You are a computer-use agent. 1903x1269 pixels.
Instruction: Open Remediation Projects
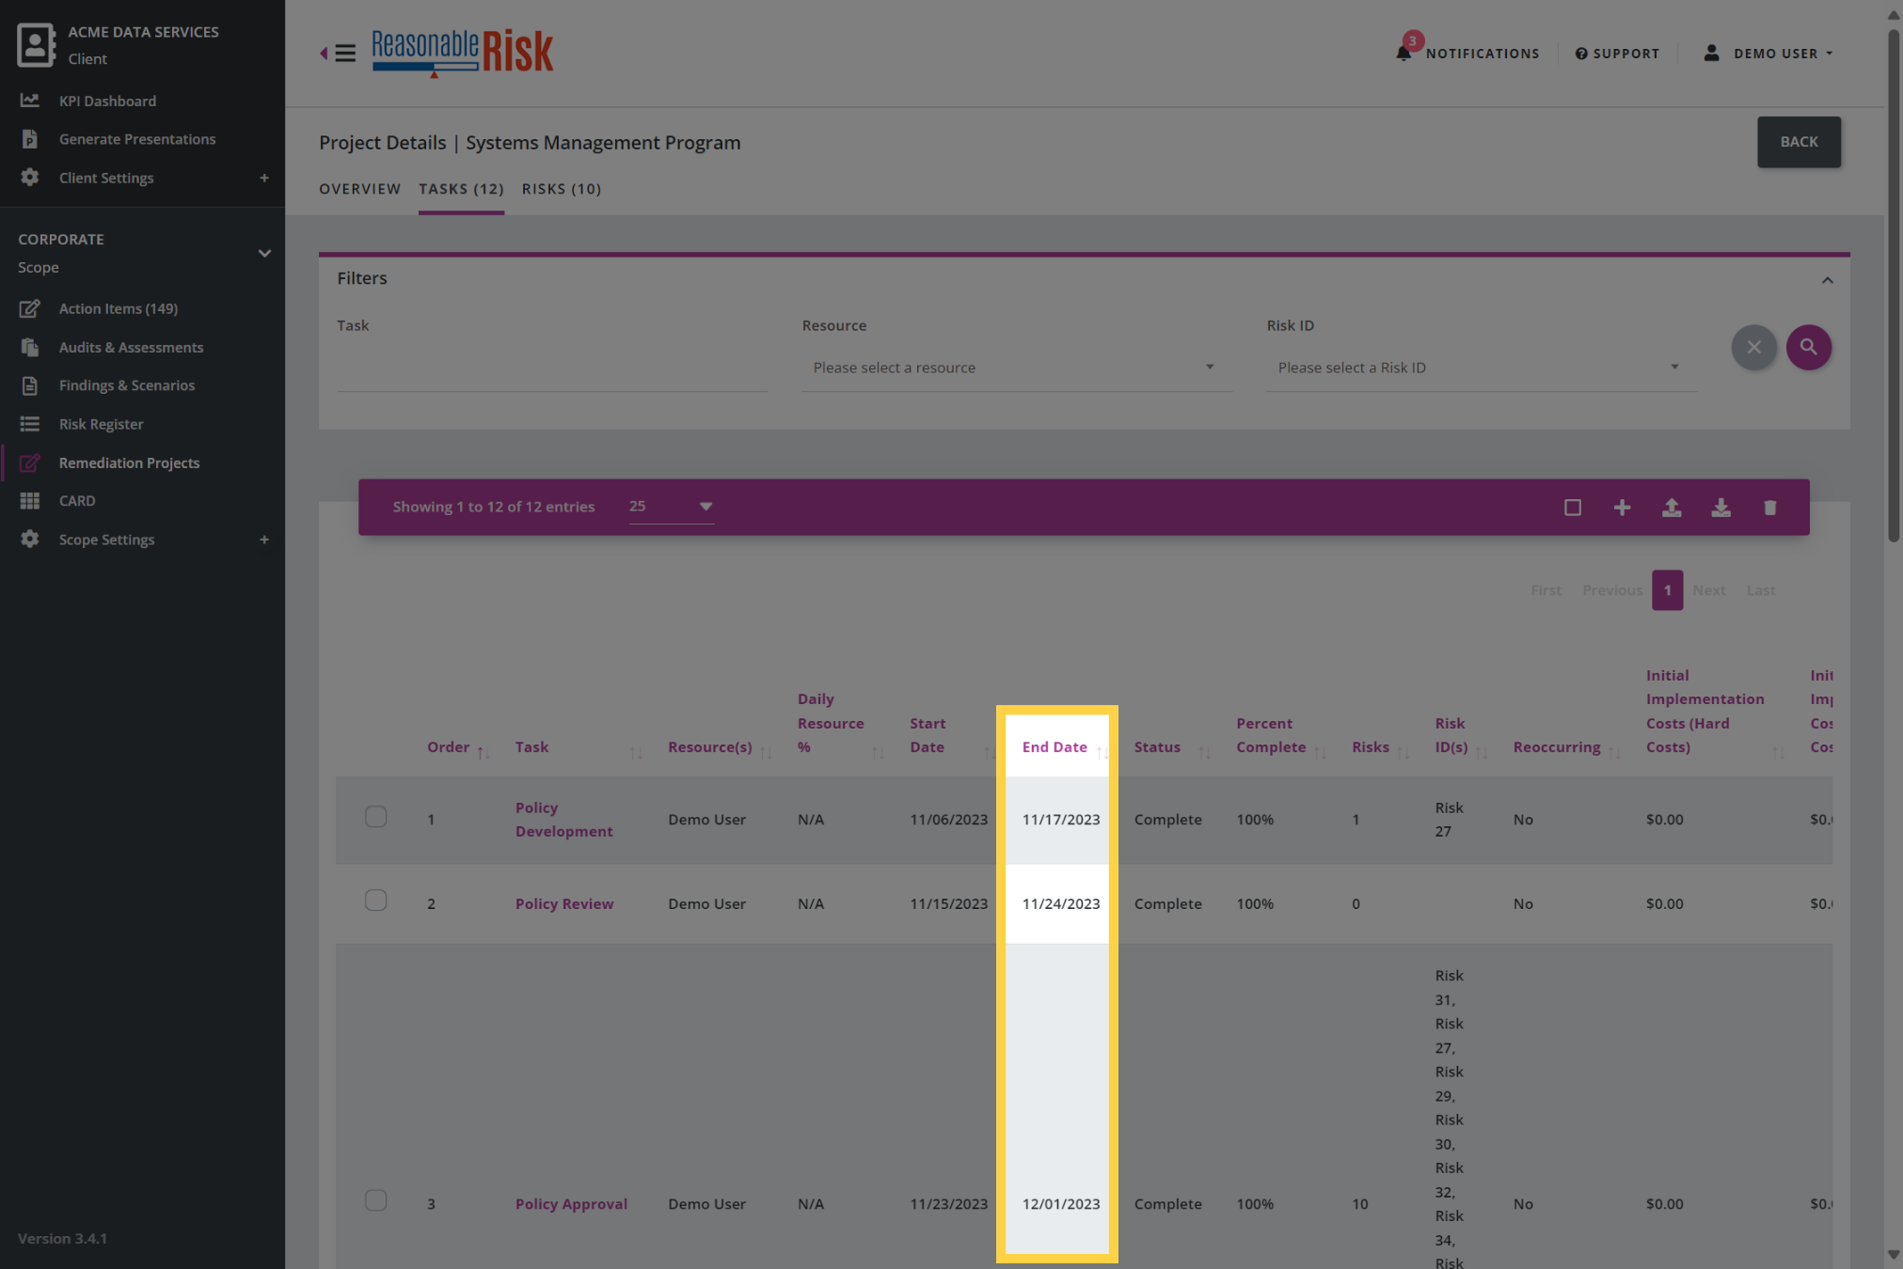(x=129, y=462)
